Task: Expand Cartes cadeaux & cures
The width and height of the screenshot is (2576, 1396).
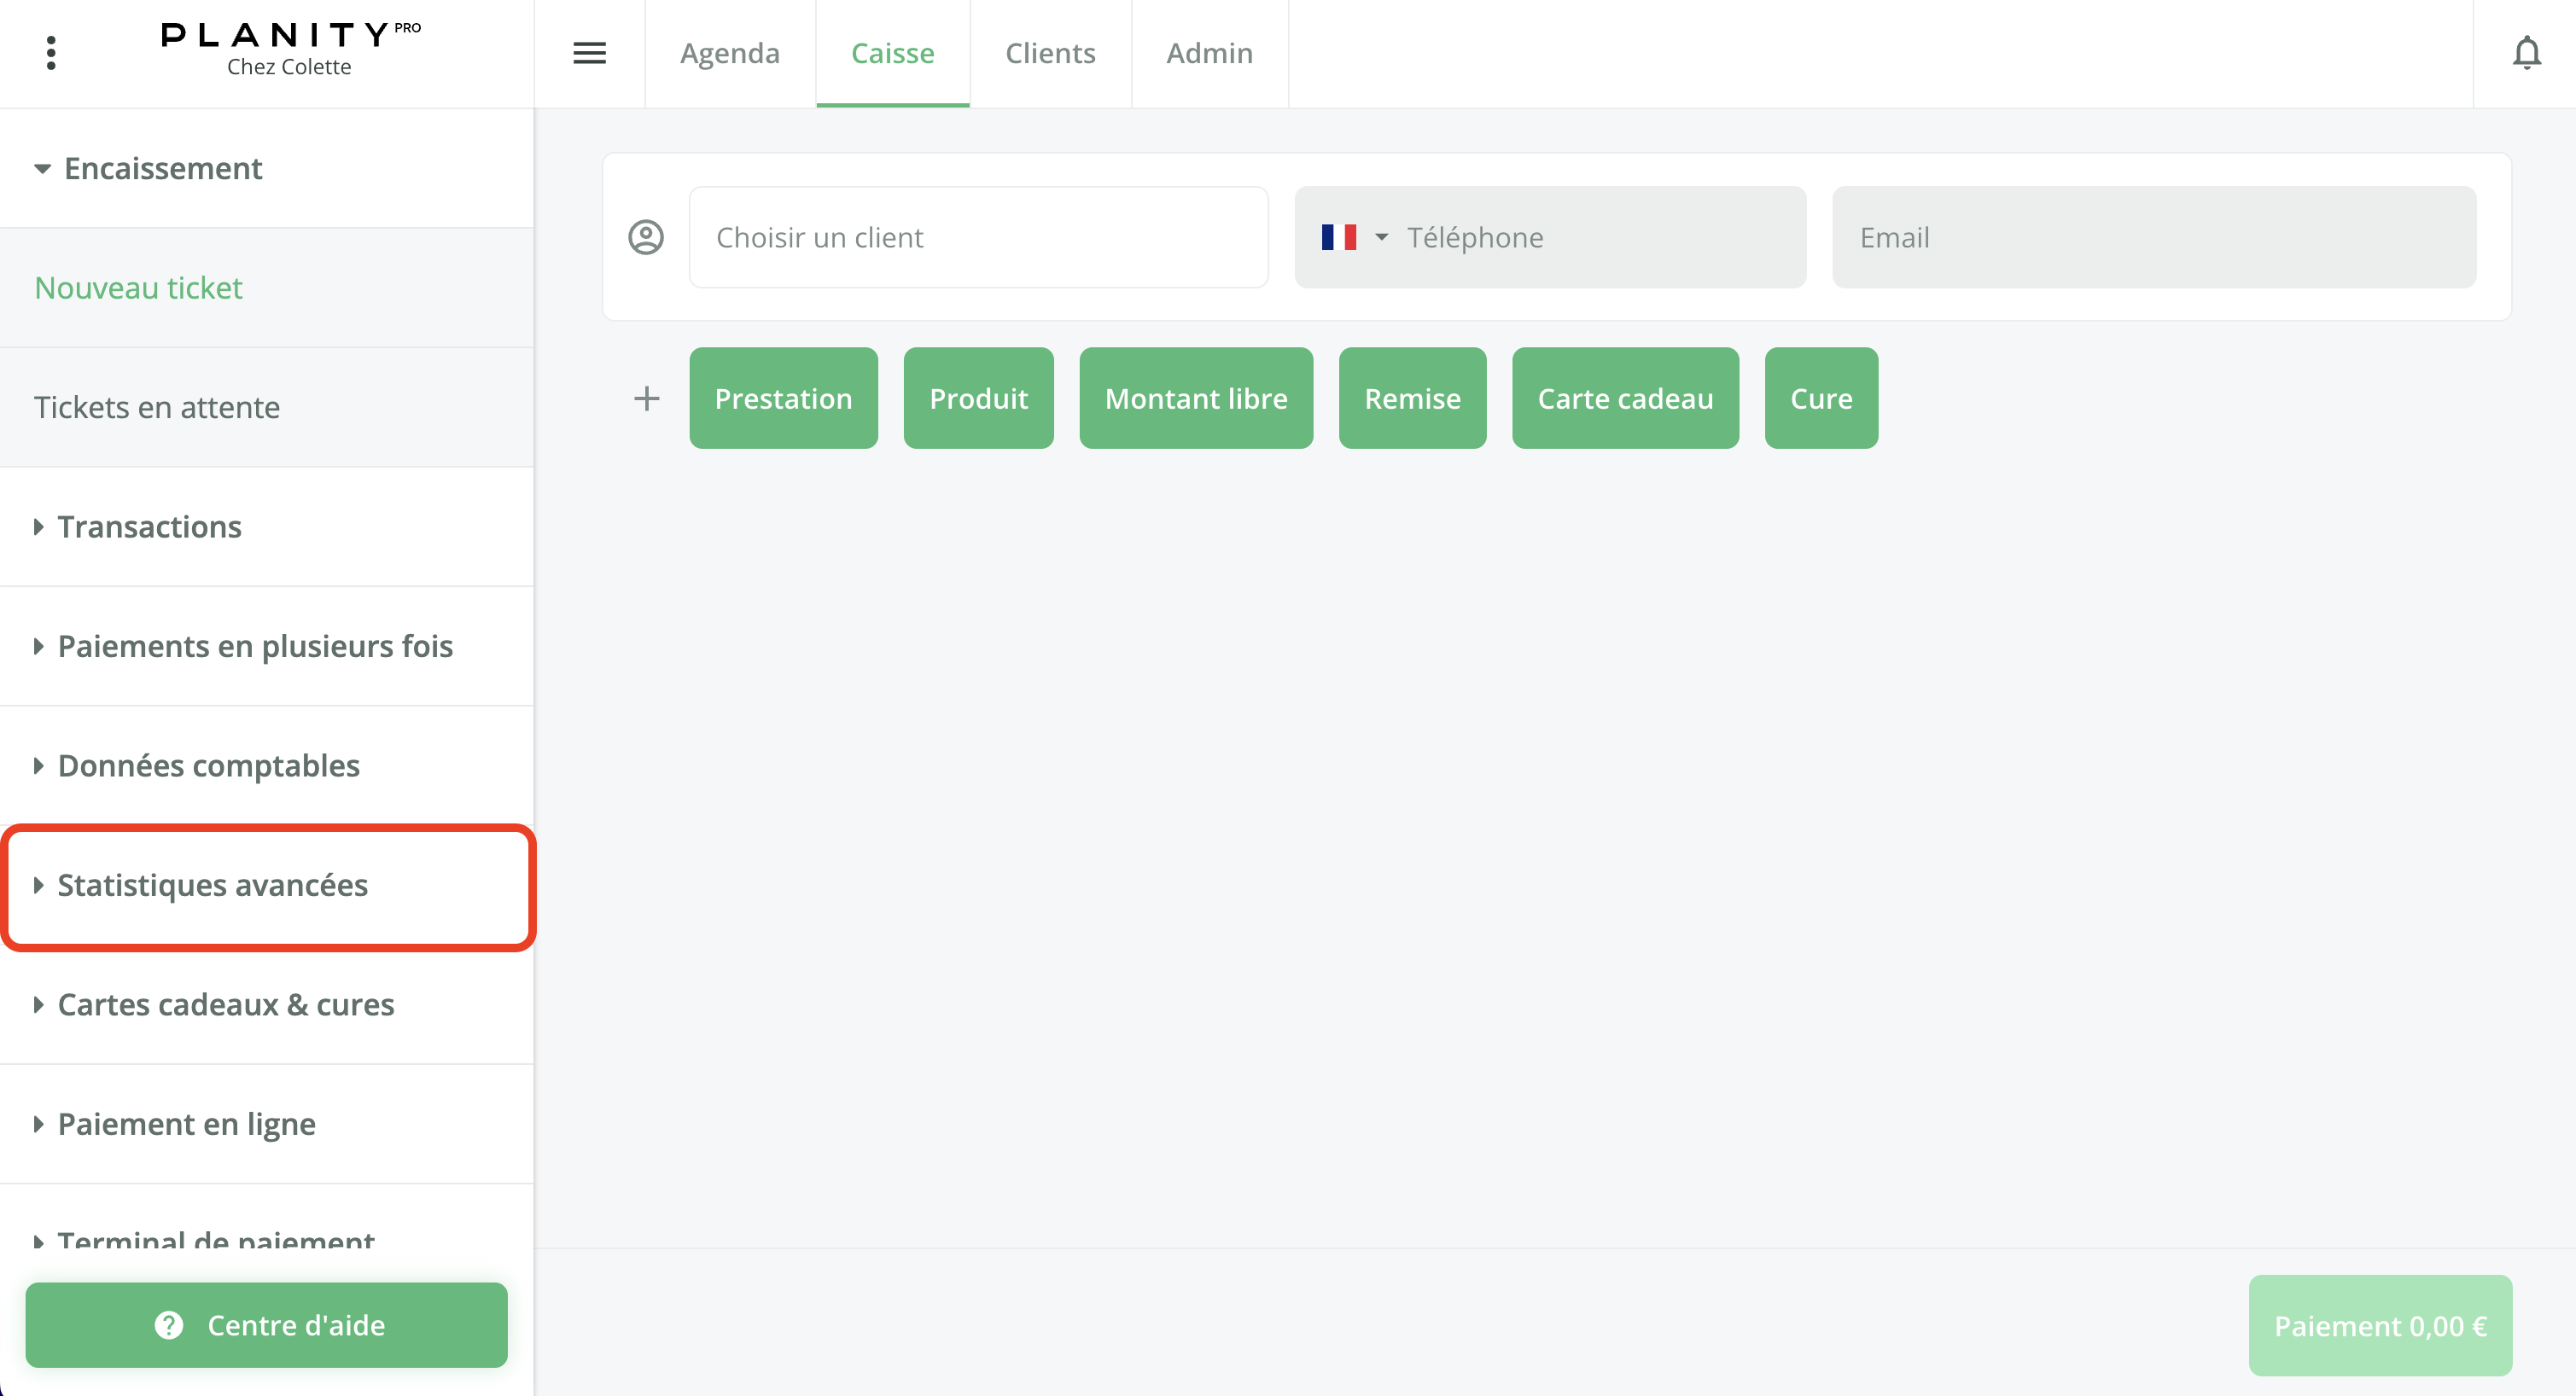Action: [225, 1005]
